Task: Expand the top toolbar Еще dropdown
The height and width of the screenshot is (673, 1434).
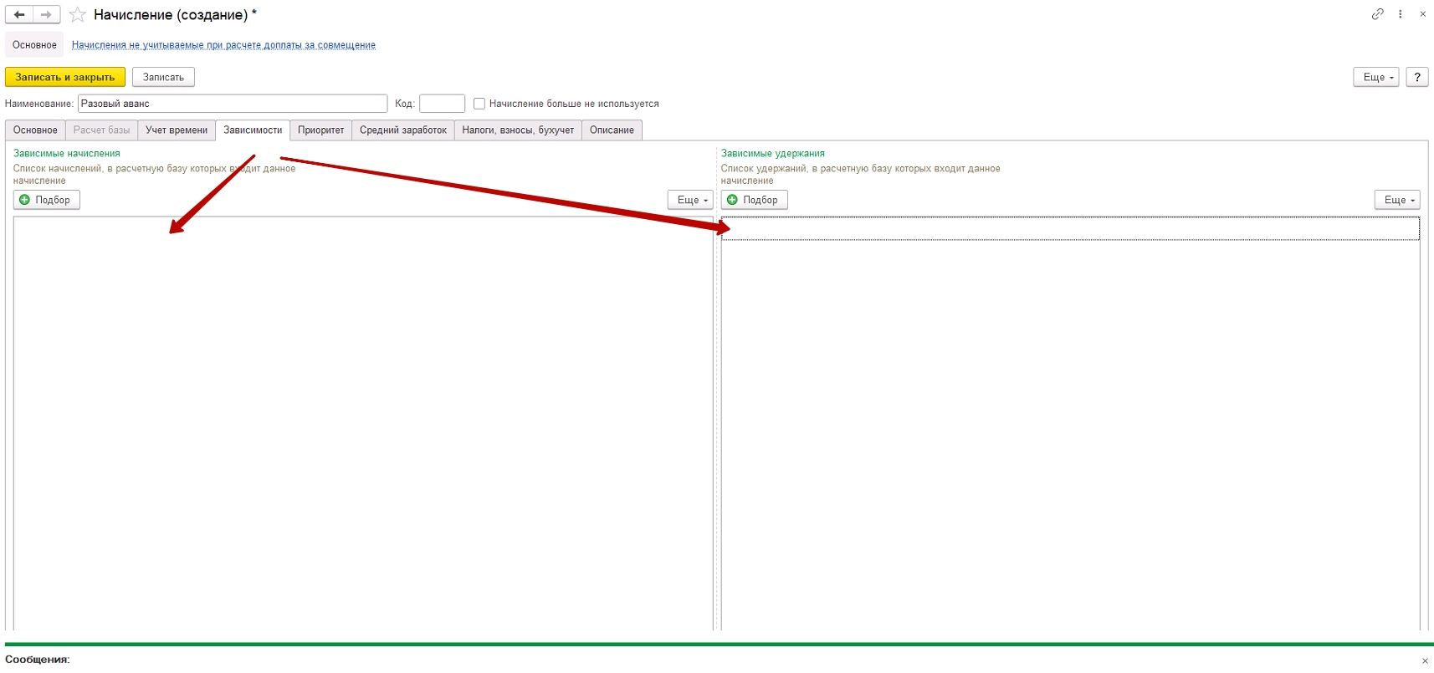Action: pyautogui.click(x=1375, y=77)
